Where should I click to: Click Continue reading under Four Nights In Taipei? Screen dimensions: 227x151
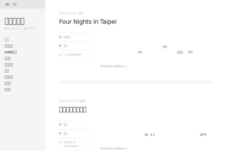tap(113, 66)
